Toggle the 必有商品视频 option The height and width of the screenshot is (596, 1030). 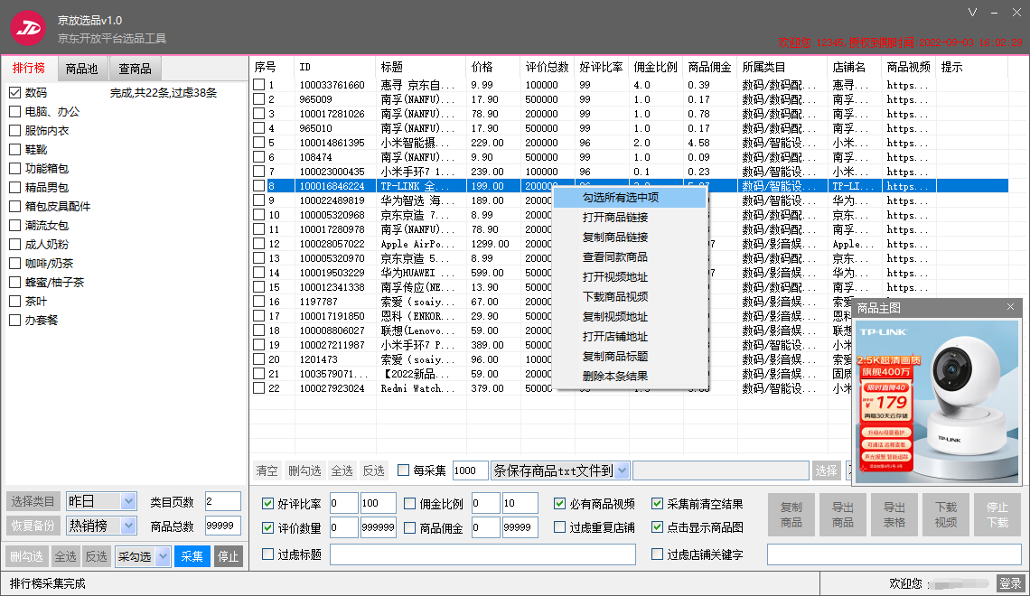tap(559, 504)
